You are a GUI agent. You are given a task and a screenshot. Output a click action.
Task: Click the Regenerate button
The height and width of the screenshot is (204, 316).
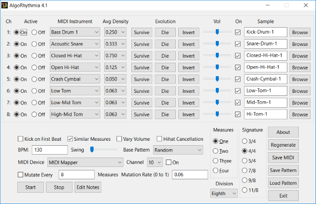[x=283, y=145]
